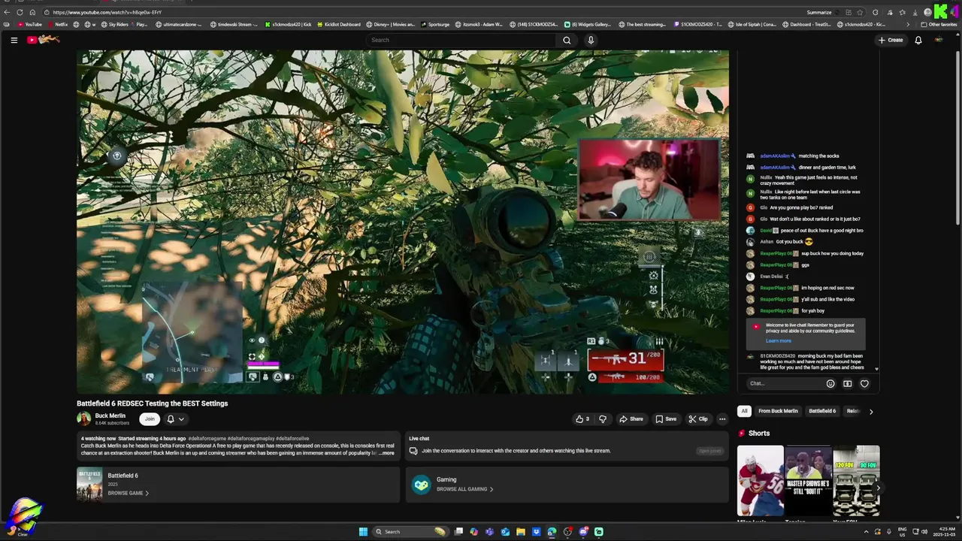Create a Clip of the stream
Image resolution: width=962 pixels, height=541 pixels.
(698, 419)
